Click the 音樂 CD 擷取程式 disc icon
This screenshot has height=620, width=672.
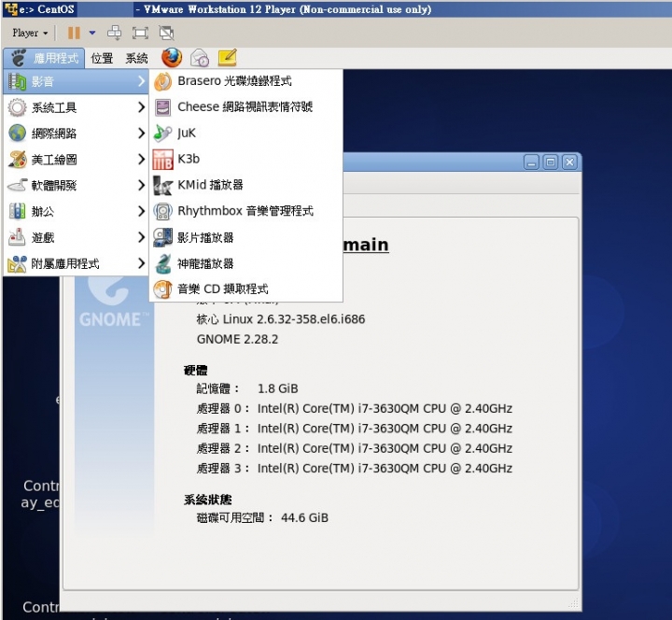pos(162,289)
